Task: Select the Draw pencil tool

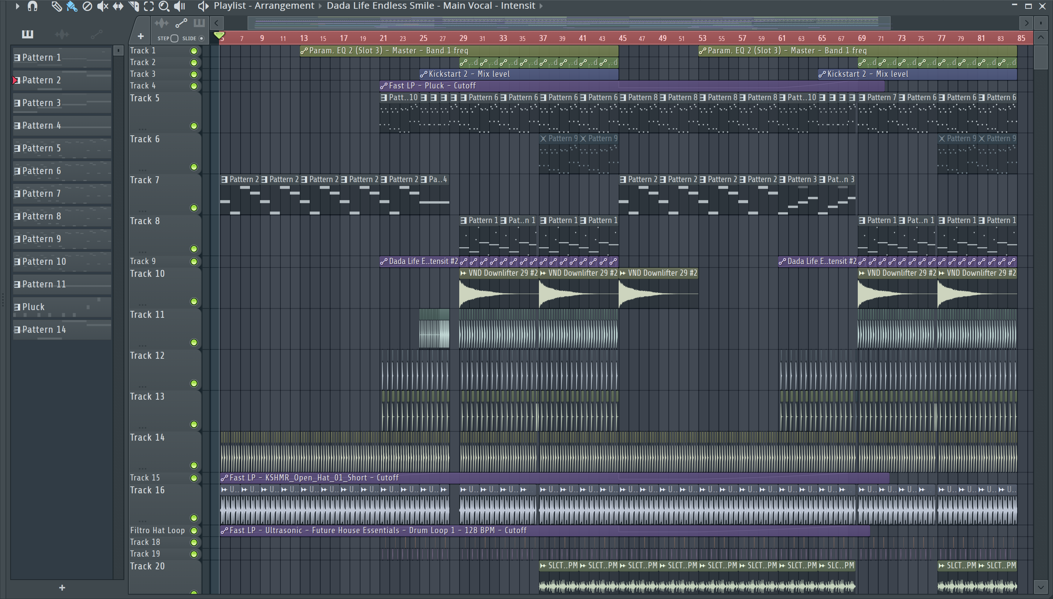Action: pyautogui.click(x=56, y=6)
